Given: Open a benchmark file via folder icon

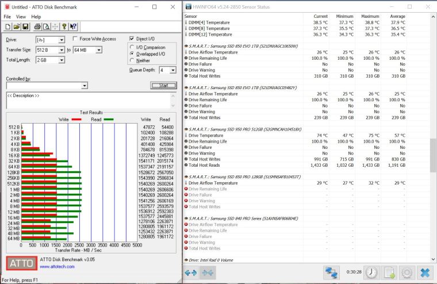Looking at the screenshot, I should point(17,27).
